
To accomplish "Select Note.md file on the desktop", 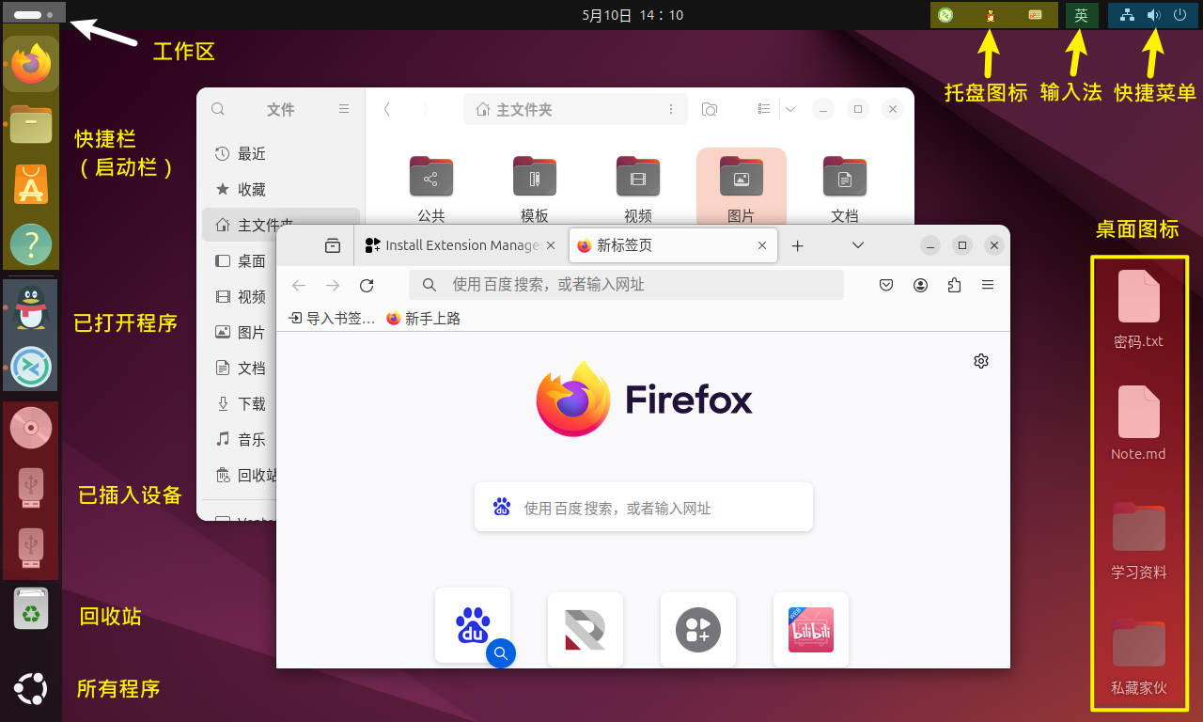I will (1139, 423).
